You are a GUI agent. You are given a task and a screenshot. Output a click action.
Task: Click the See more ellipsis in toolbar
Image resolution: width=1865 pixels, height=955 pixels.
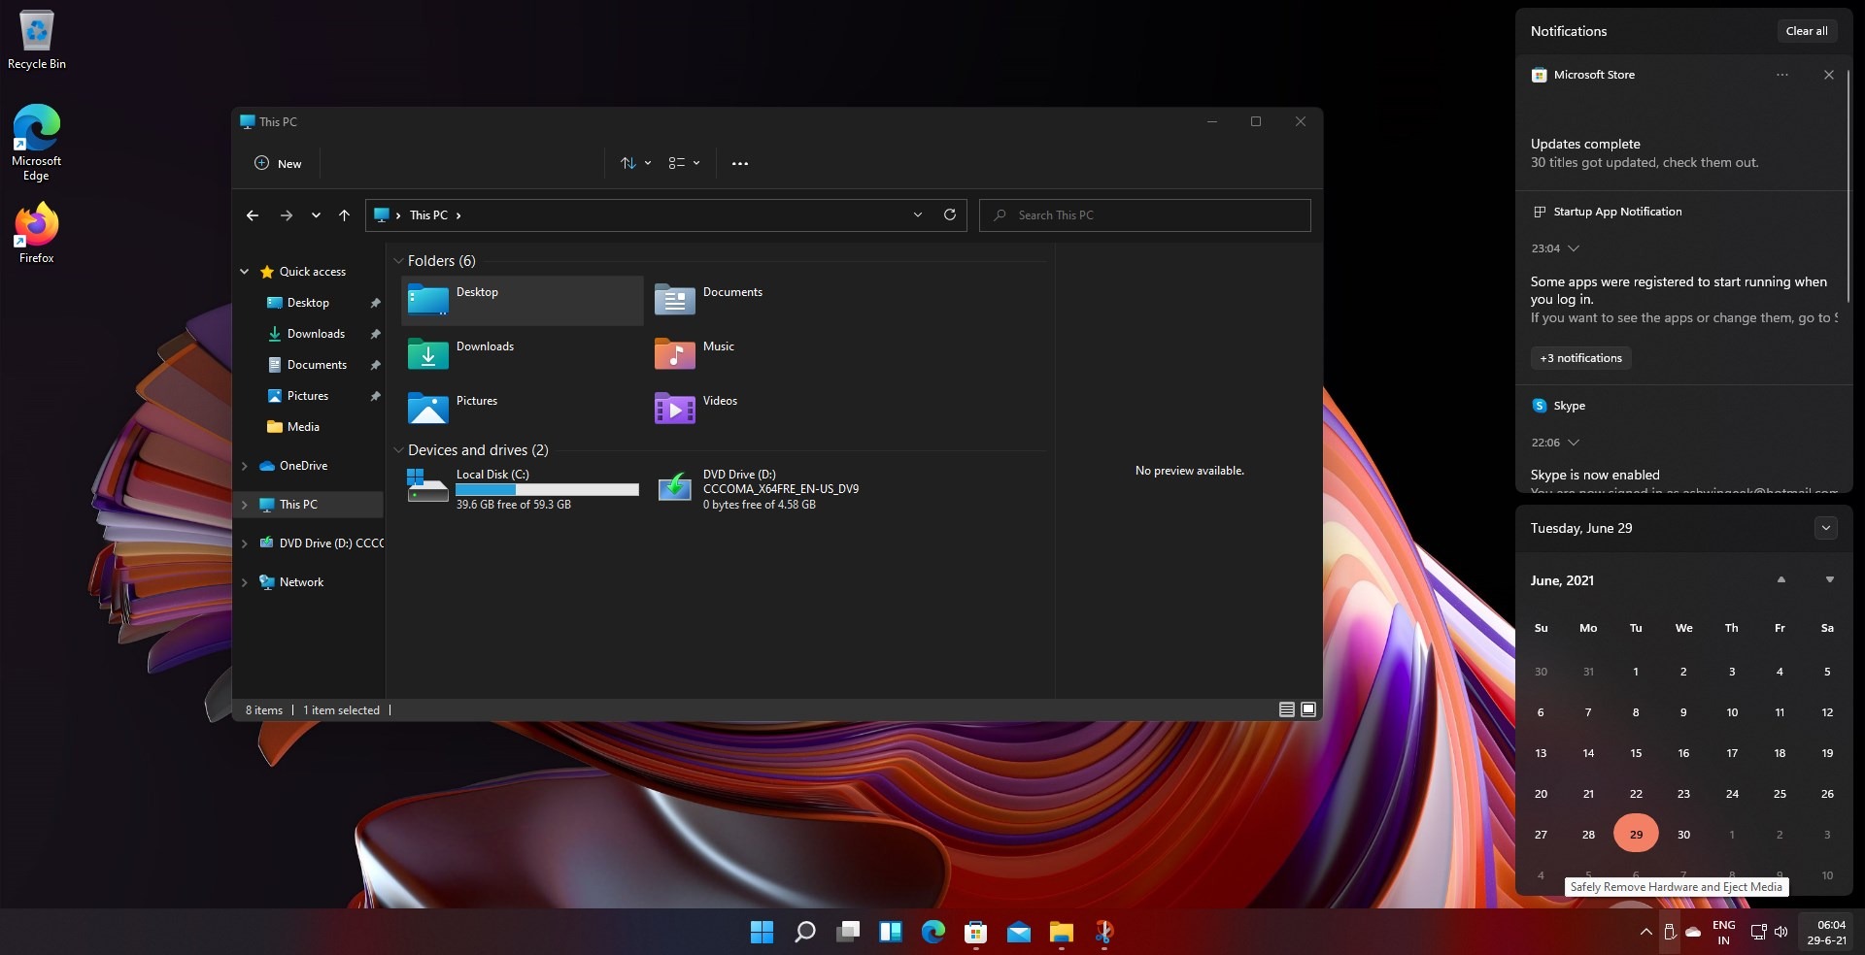coord(740,164)
